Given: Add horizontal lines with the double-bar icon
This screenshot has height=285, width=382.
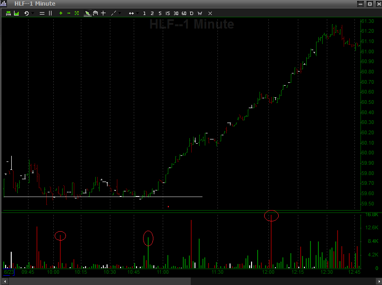Looking at the screenshot, I should 42,13.
